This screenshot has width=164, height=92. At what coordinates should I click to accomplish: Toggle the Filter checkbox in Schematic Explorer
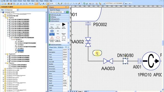[x=6, y=10]
